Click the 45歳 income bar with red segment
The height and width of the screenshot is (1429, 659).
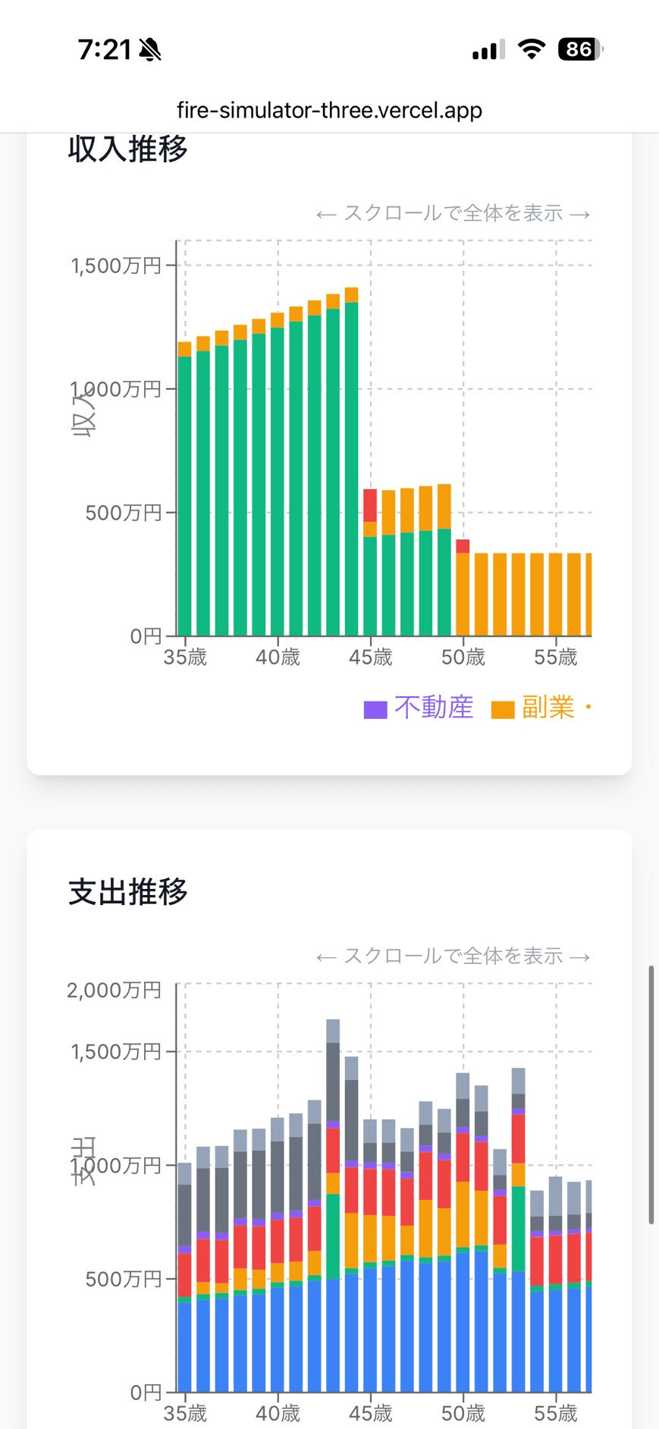[370, 562]
